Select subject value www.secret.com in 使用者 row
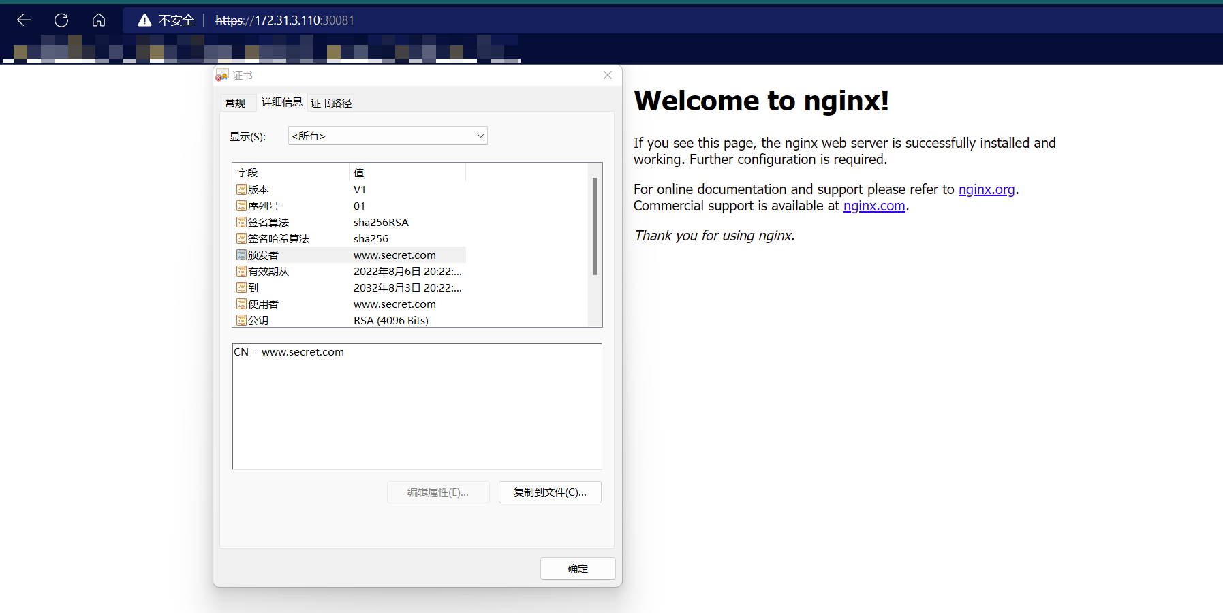The width and height of the screenshot is (1223, 613). point(394,304)
